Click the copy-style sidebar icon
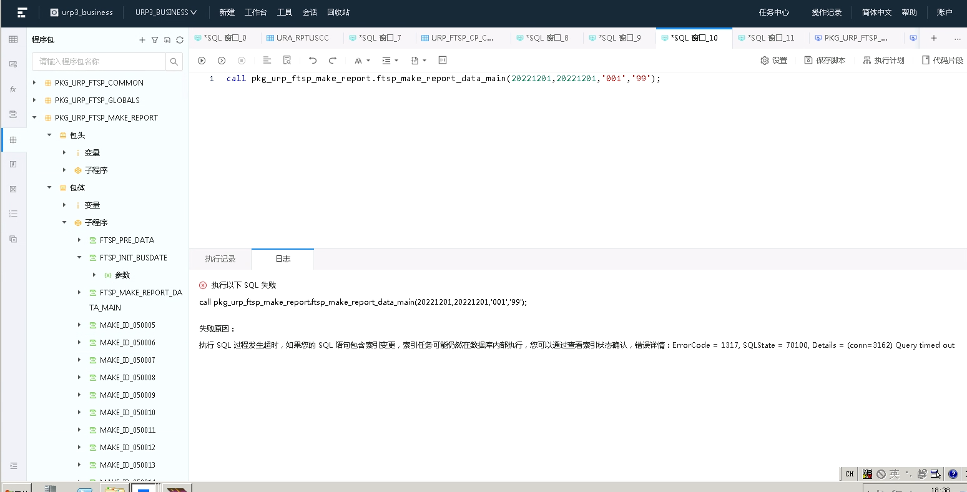This screenshot has height=492, width=967. coord(13,239)
